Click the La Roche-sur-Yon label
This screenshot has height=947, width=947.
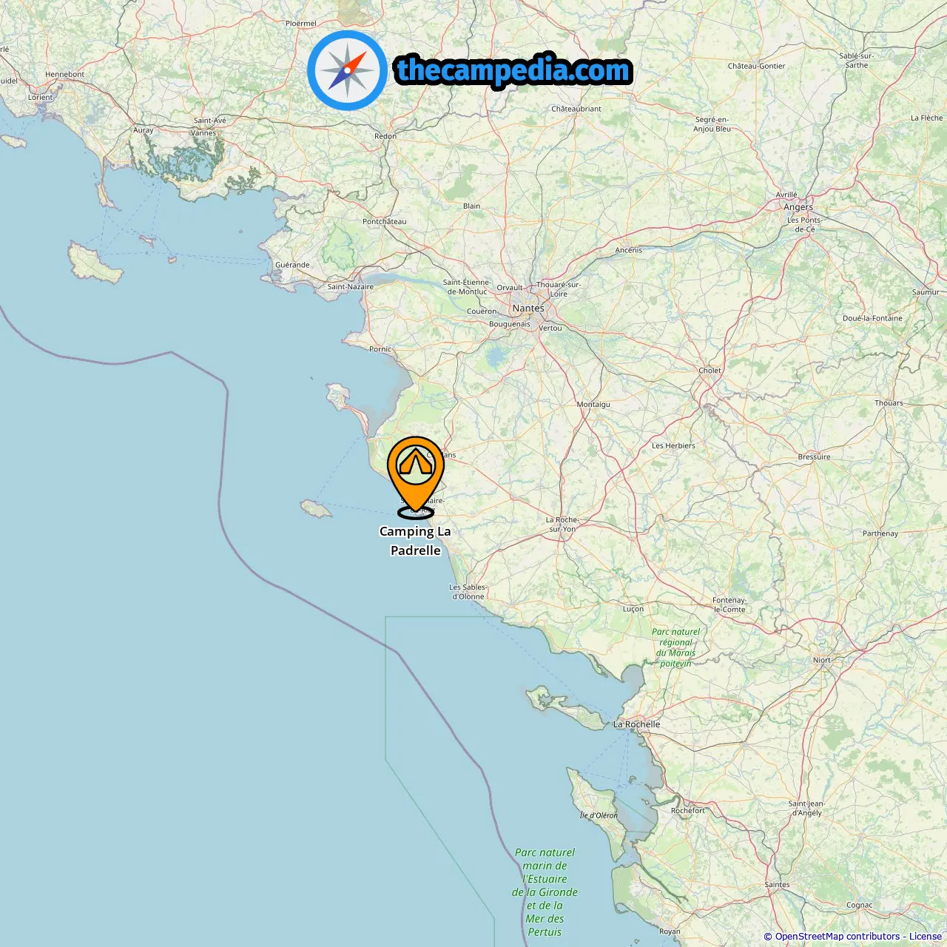click(562, 525)
